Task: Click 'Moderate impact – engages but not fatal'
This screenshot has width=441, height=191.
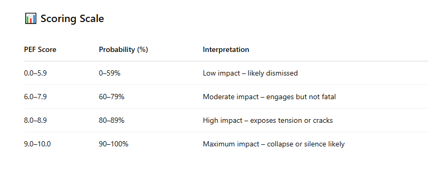Action: coord(269,97)
